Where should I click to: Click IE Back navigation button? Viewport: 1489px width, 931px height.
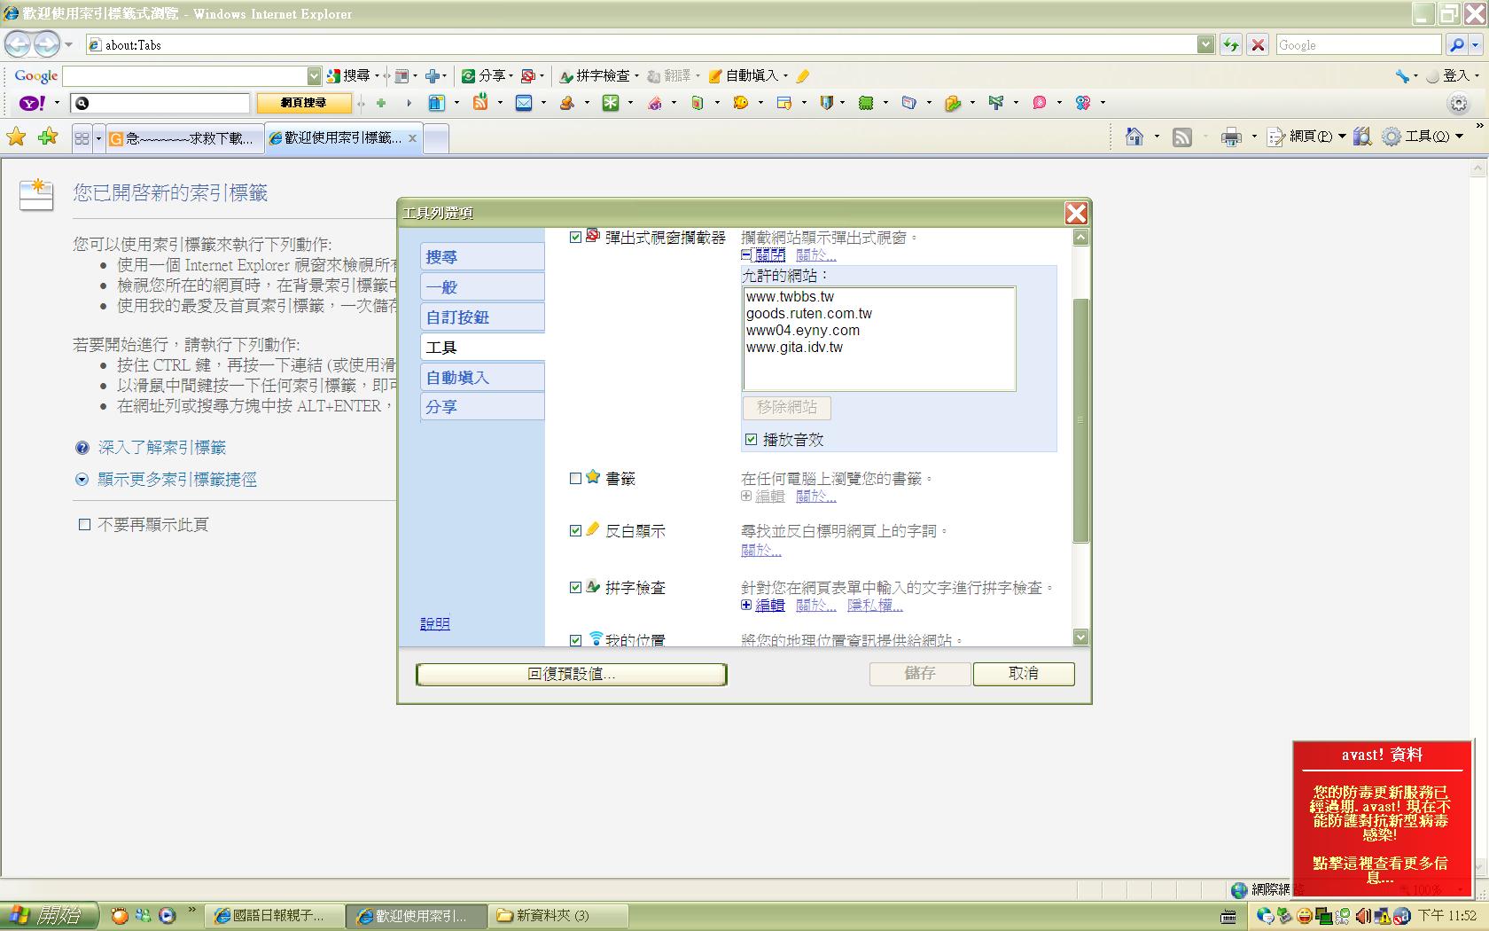pos(18,43)
